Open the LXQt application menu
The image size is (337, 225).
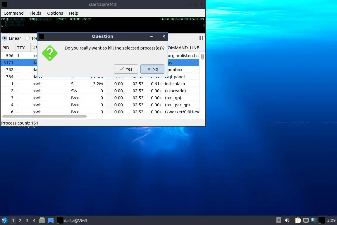pos(4,221)
